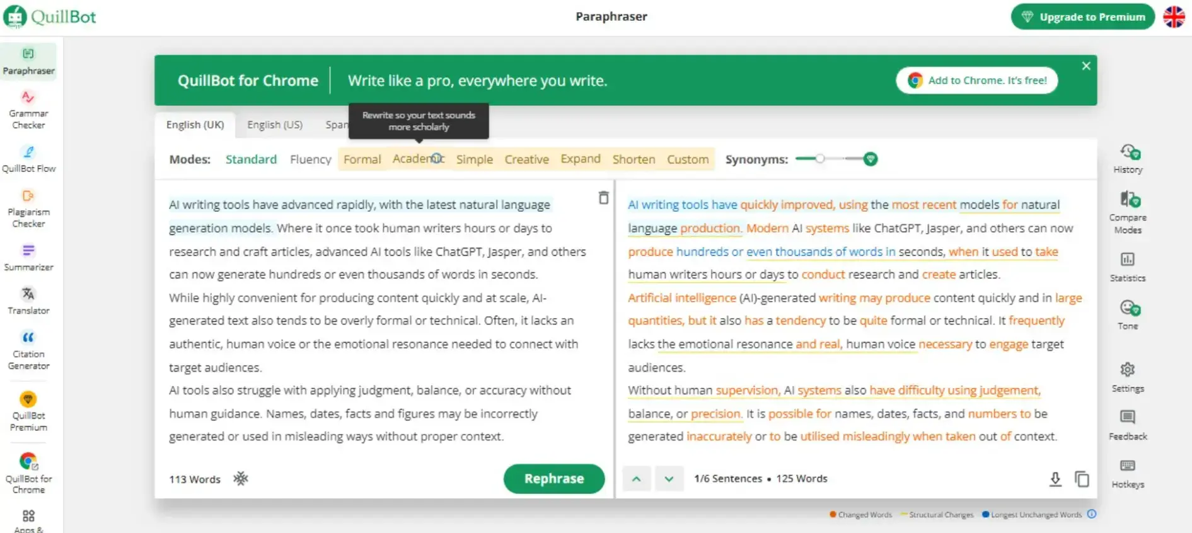Click the freeze words snowflake icon
Viewport: 1192px width, 533px height.
pyautogui.click(x=241, y=479)
